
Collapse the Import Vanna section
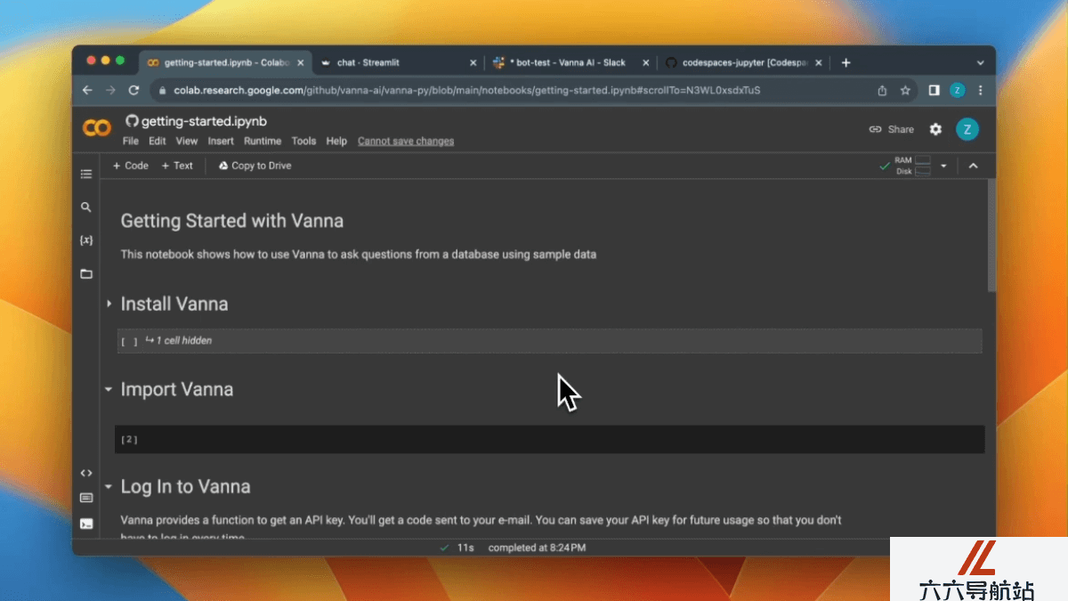point(109,389)
